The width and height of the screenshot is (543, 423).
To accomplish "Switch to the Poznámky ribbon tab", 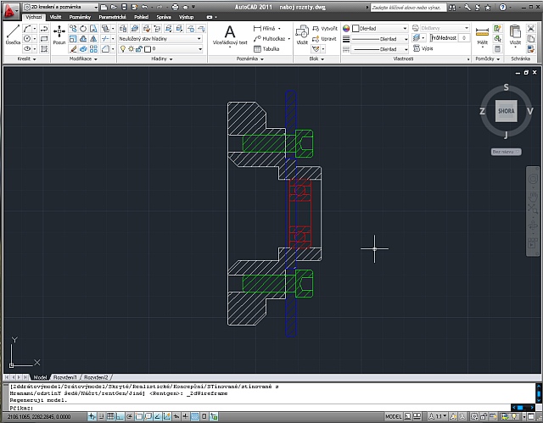I will coord(80,17).
